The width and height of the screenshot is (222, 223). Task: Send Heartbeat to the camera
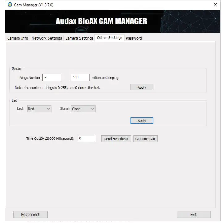tap(116, 139)
